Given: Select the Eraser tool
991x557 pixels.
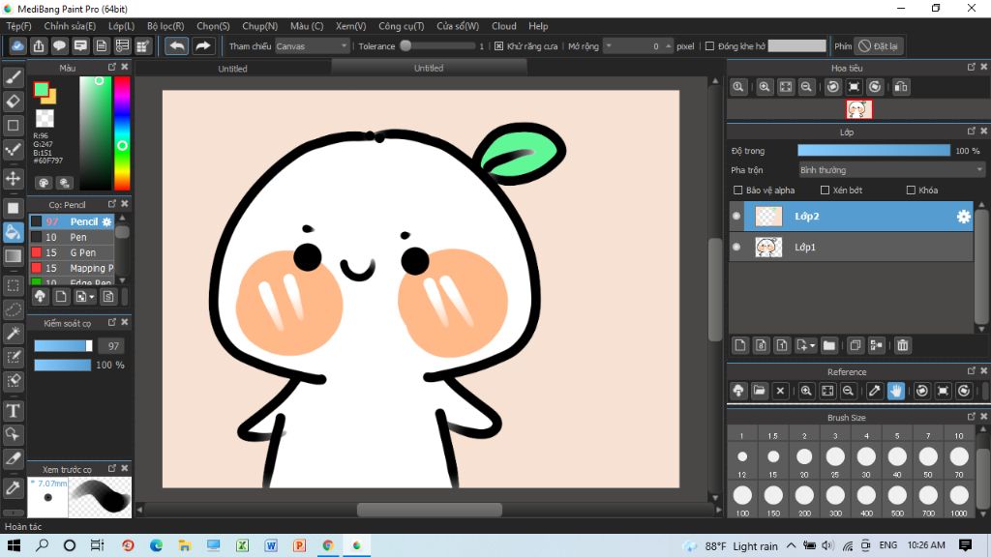Looking at the screenshot, I should pos(14,101).
